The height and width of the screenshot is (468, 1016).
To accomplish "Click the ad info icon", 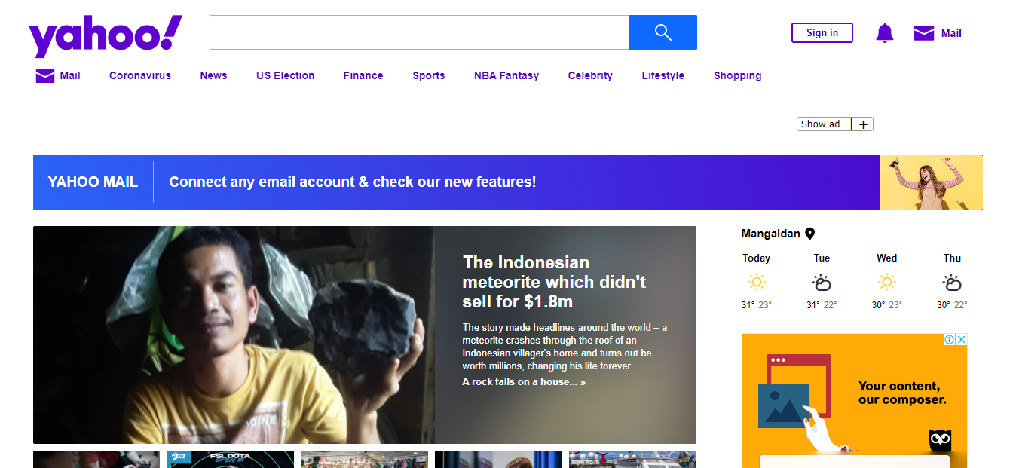I will (x=950, y=340).
